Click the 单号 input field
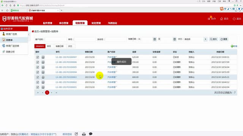Image resolution: width=243 pixels, height=136 pixels. coord(84,39)
